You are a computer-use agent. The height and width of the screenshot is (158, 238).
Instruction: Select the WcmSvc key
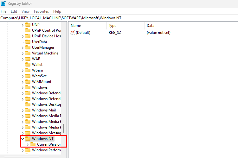pos(39,76)
